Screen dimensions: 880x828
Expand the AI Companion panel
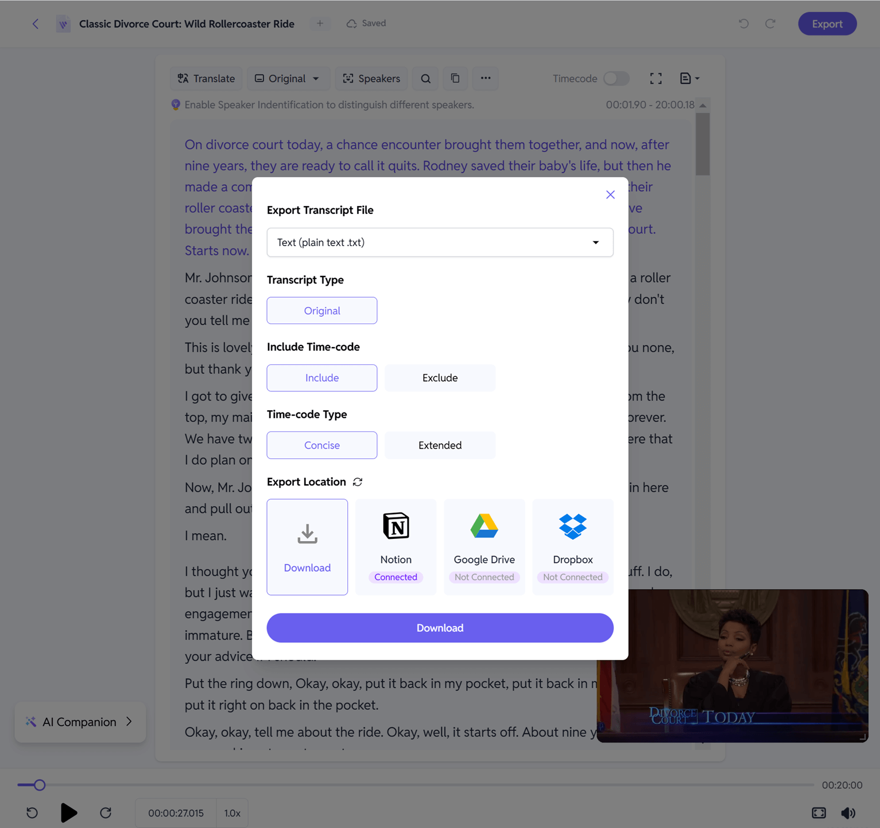click(x=80, y=722)
